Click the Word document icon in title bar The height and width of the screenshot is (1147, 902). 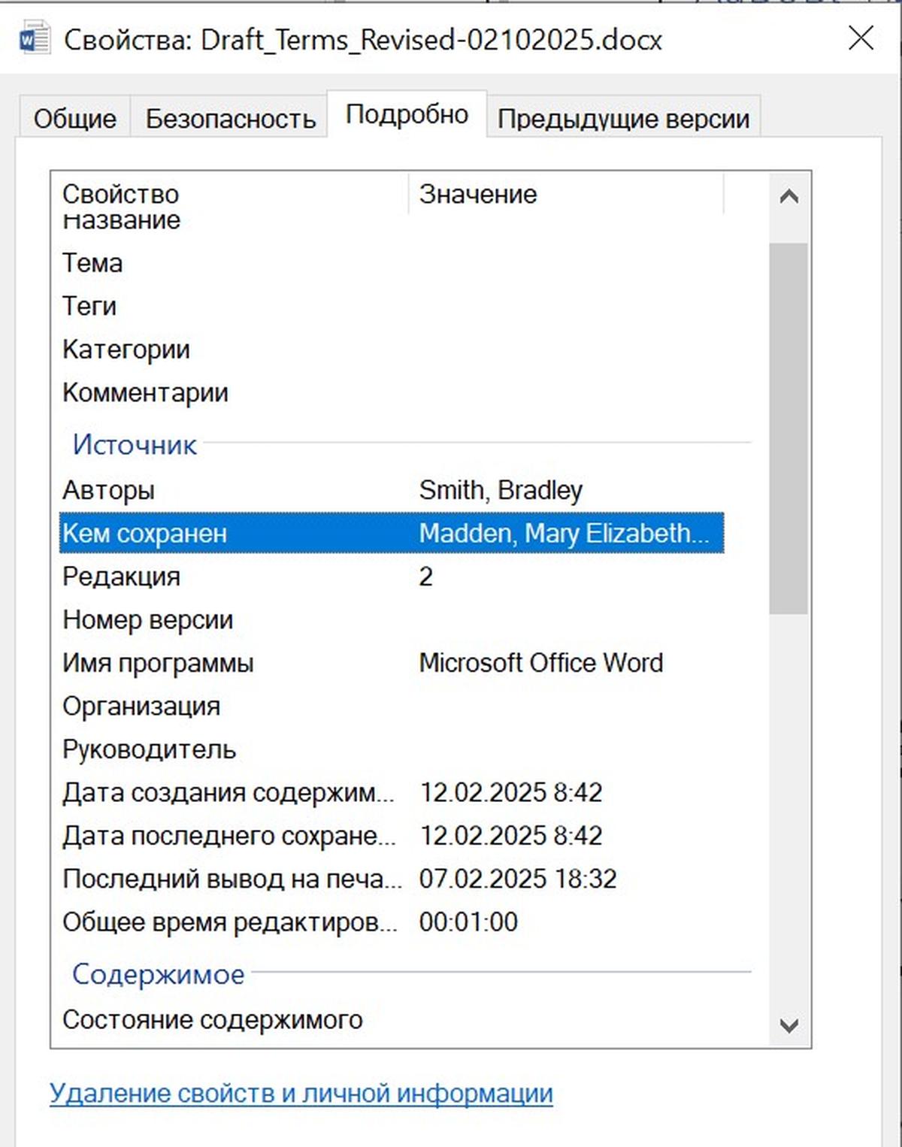[34, 39]
